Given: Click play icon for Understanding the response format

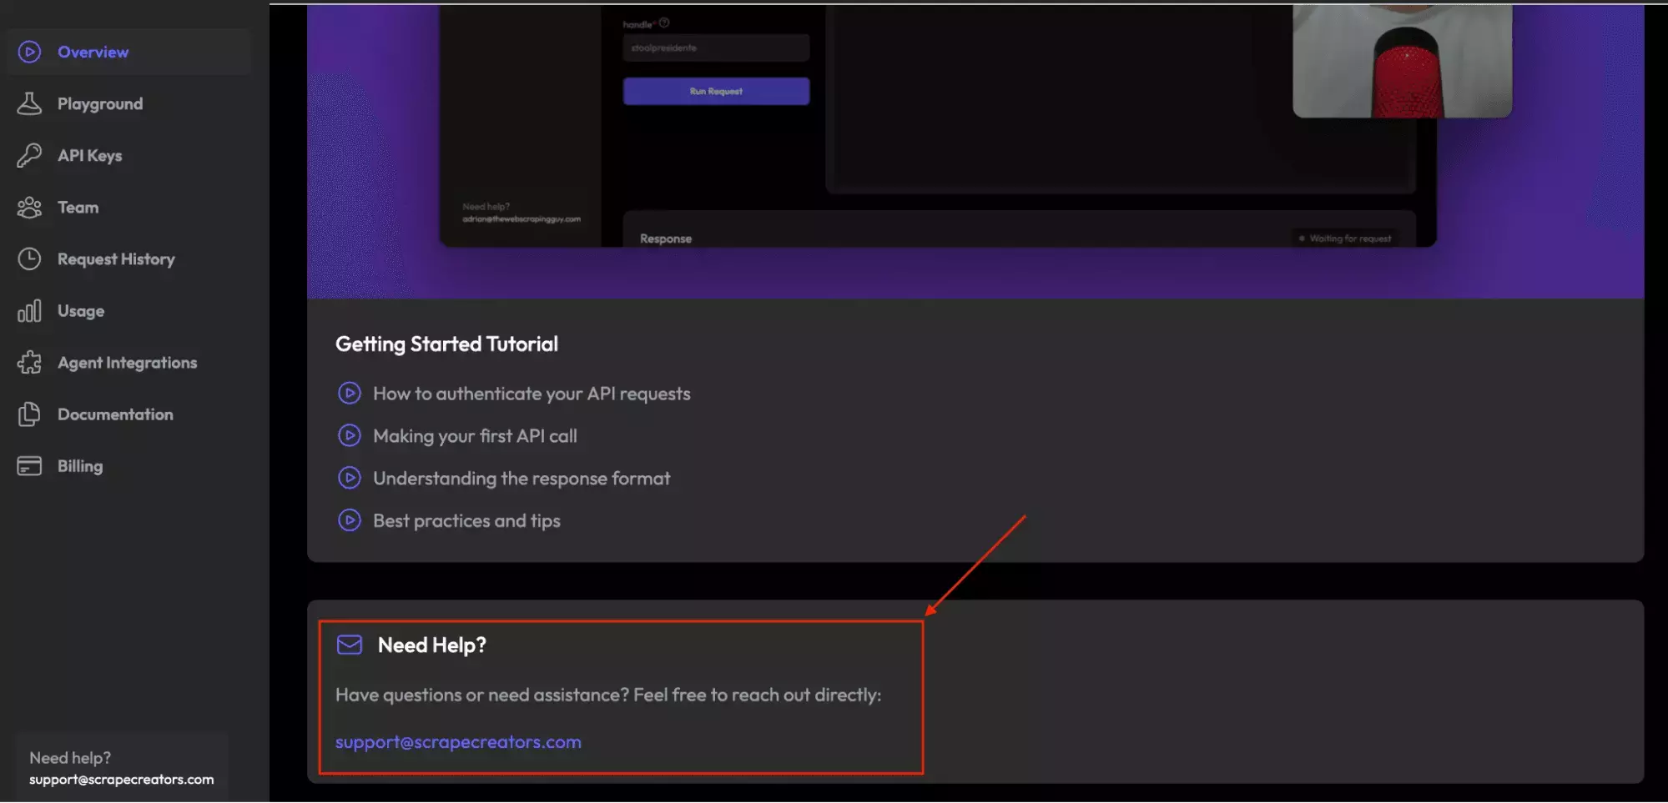Looking at the screenshot, I should 350,478.
